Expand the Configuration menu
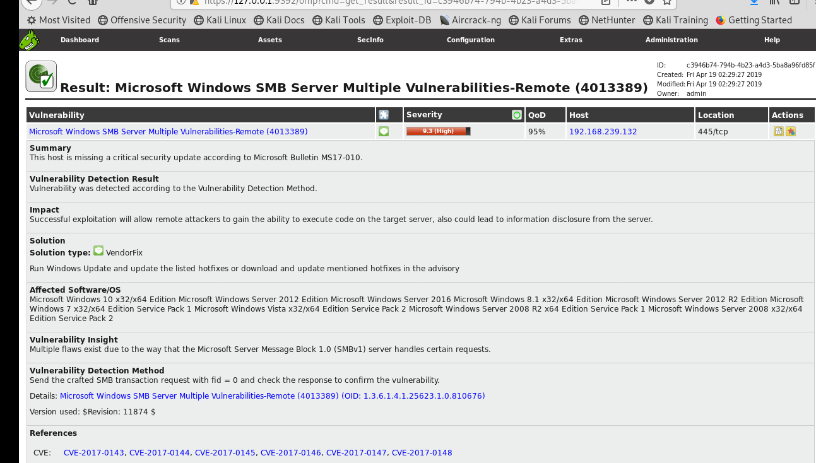The height and width of the screenshot is (463, 816). tap(470, 40)
